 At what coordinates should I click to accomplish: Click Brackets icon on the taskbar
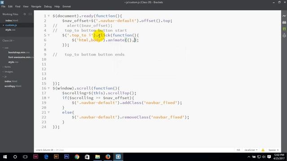(x=118, y=157)
